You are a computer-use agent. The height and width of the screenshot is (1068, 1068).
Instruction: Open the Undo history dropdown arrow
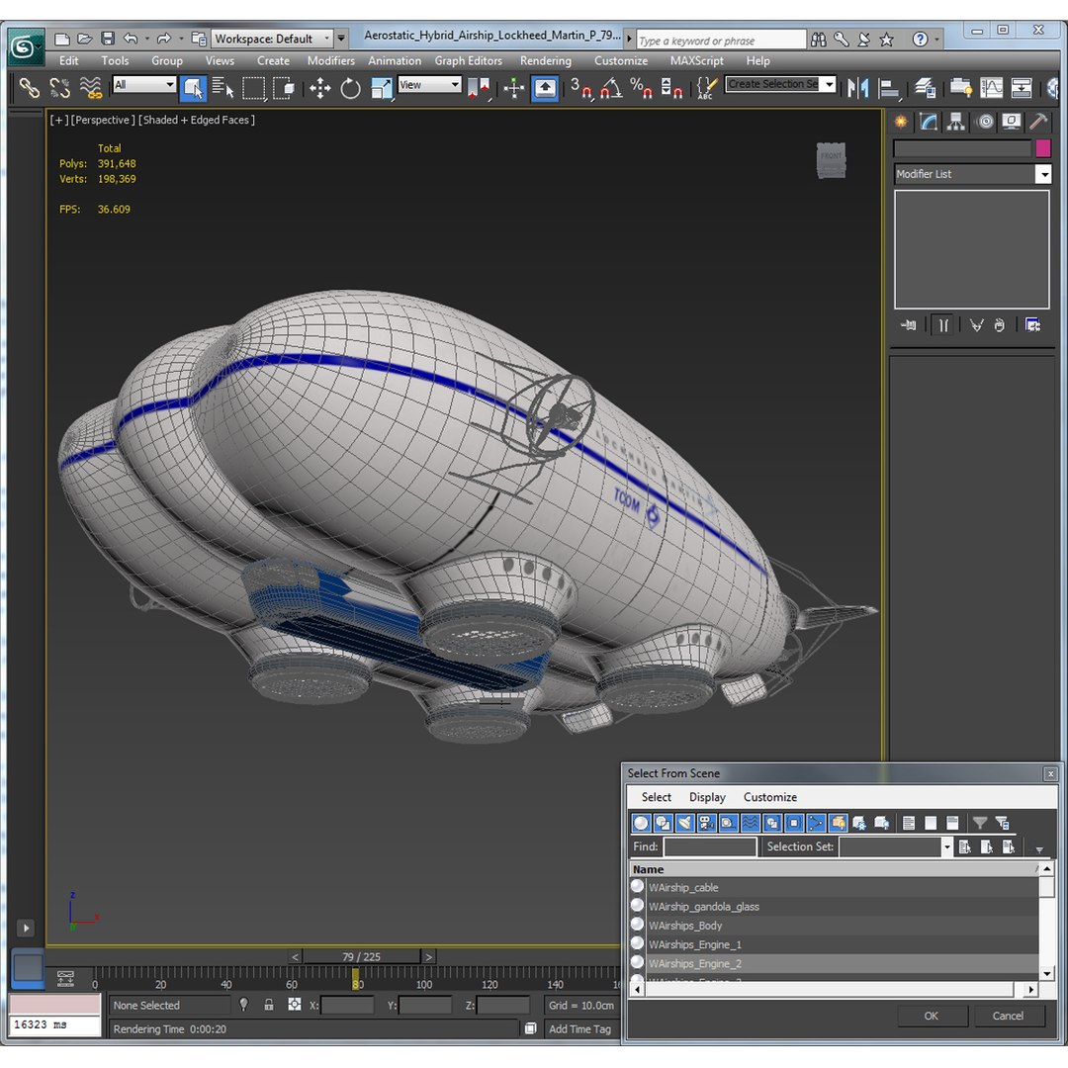pyautogui.click(x=146, y=39)
